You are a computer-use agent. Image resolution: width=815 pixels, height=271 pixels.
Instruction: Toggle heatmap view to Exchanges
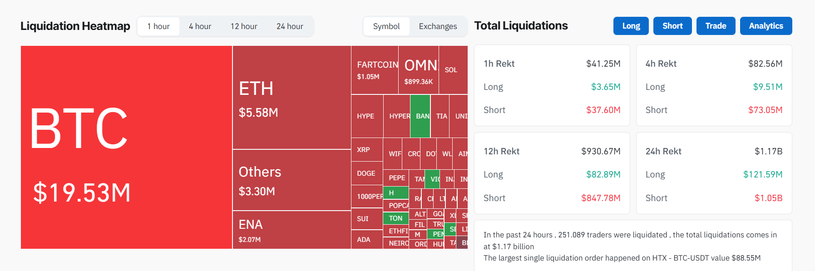pyautogui.click(x=438, y=26)
